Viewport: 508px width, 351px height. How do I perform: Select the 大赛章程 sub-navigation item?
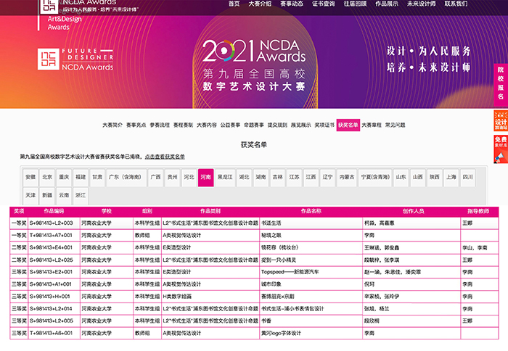(x=372, y=125)
